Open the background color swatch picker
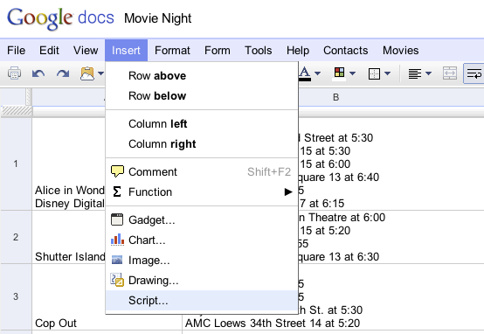 pyautogui.click(x=339, y=73)
